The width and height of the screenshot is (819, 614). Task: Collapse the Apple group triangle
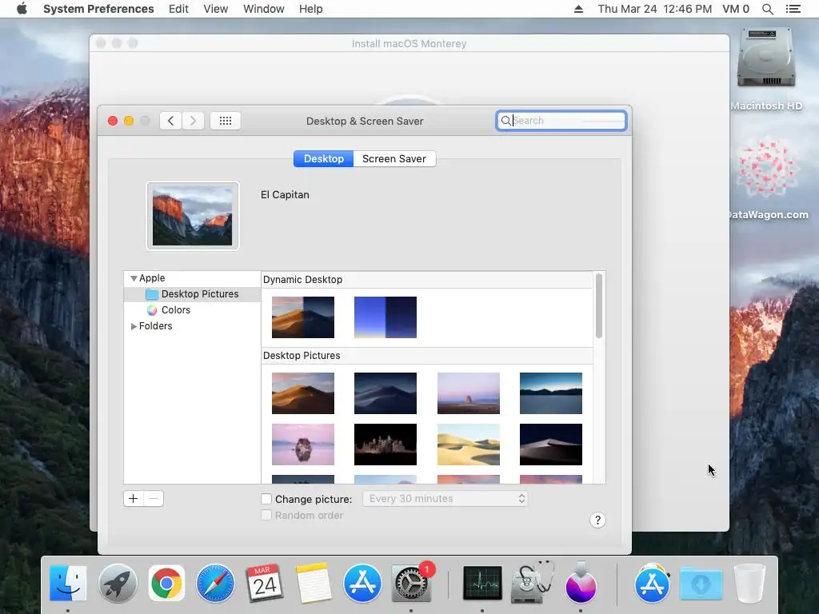tap(134, 278)
